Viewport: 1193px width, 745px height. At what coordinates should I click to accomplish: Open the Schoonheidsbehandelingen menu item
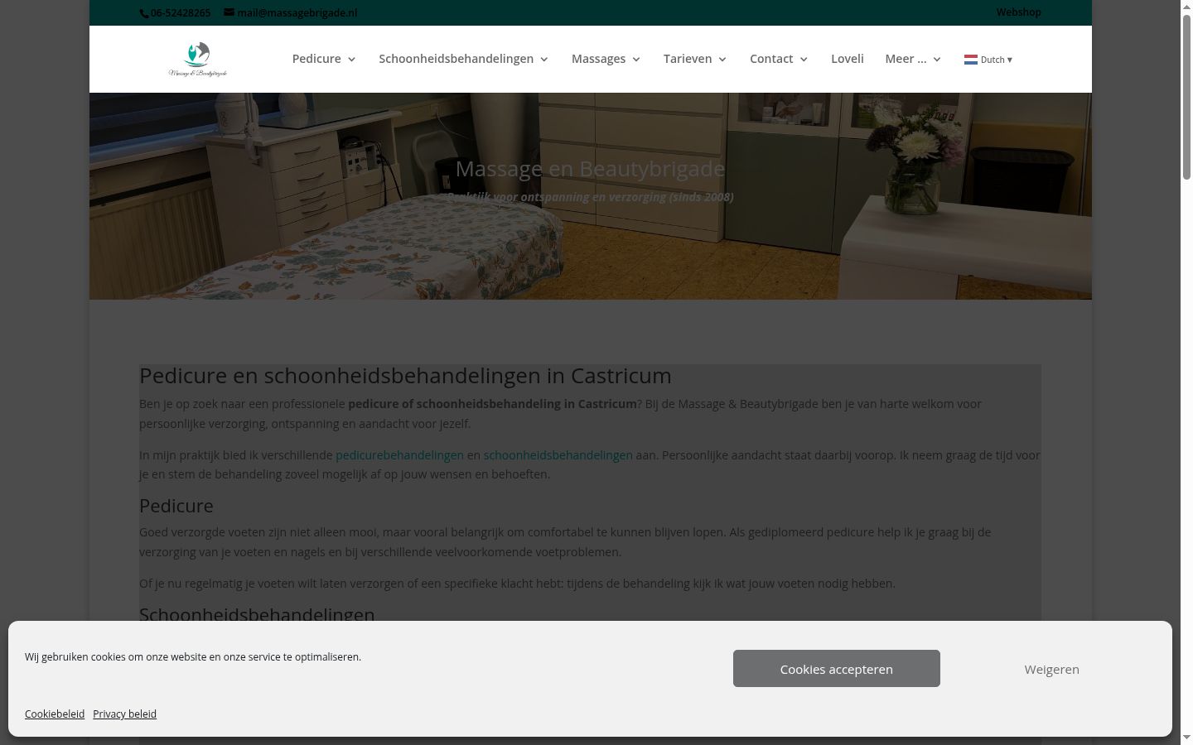(x=456, y=59)
